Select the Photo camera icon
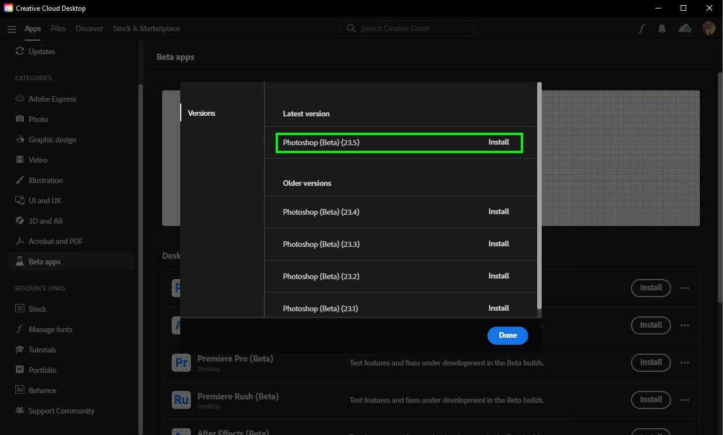 click(x=20, y=119)
